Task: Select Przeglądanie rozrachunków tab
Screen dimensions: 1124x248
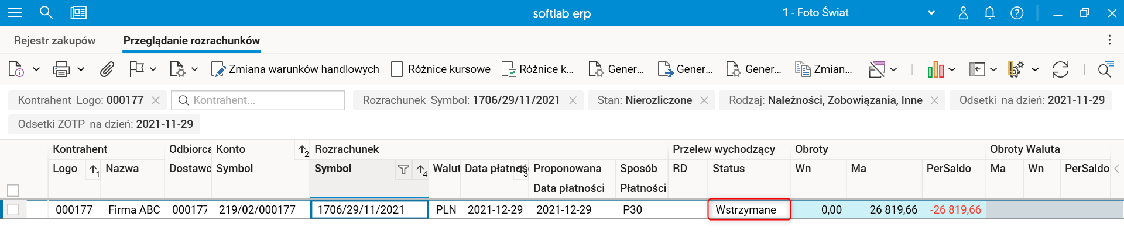Action: pyautogui.click(x=191, y=40)
